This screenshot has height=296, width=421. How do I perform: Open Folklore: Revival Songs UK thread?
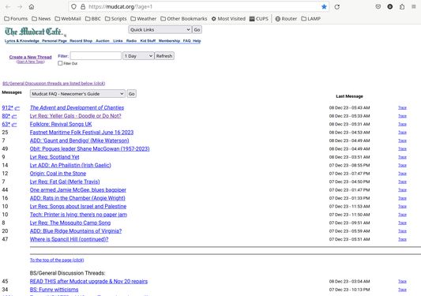pyautogui.click(x=61, y=124)
